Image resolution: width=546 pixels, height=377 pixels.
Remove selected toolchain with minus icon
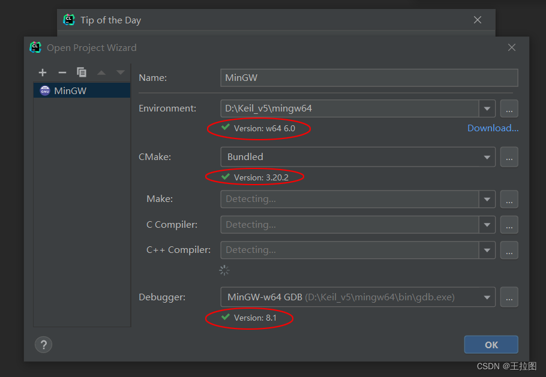(x=62, y=73)
